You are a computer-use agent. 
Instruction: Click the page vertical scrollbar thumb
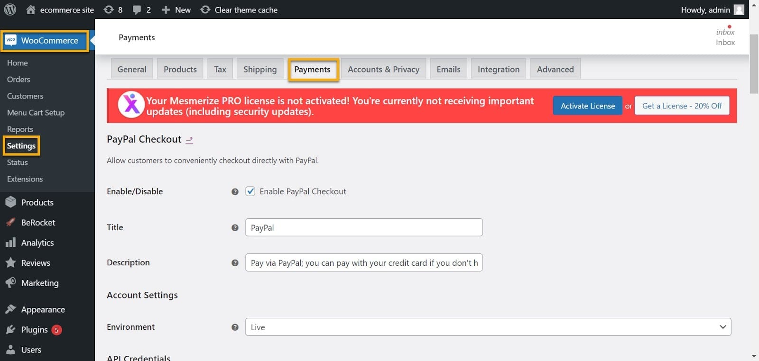tap(754, 63)
